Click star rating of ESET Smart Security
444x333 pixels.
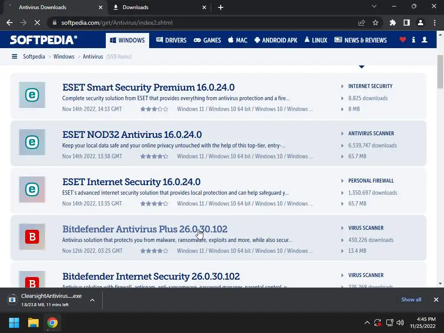(154, 109)
